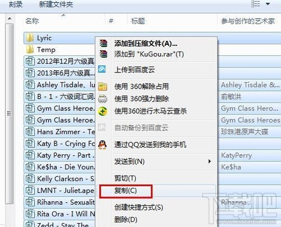This screenshot has height=227, width=281.
Task: Sort by the 标题 column header
Action: click(x=138, y=21)
